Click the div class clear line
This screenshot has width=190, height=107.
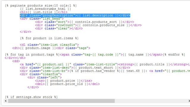(59, 29)
